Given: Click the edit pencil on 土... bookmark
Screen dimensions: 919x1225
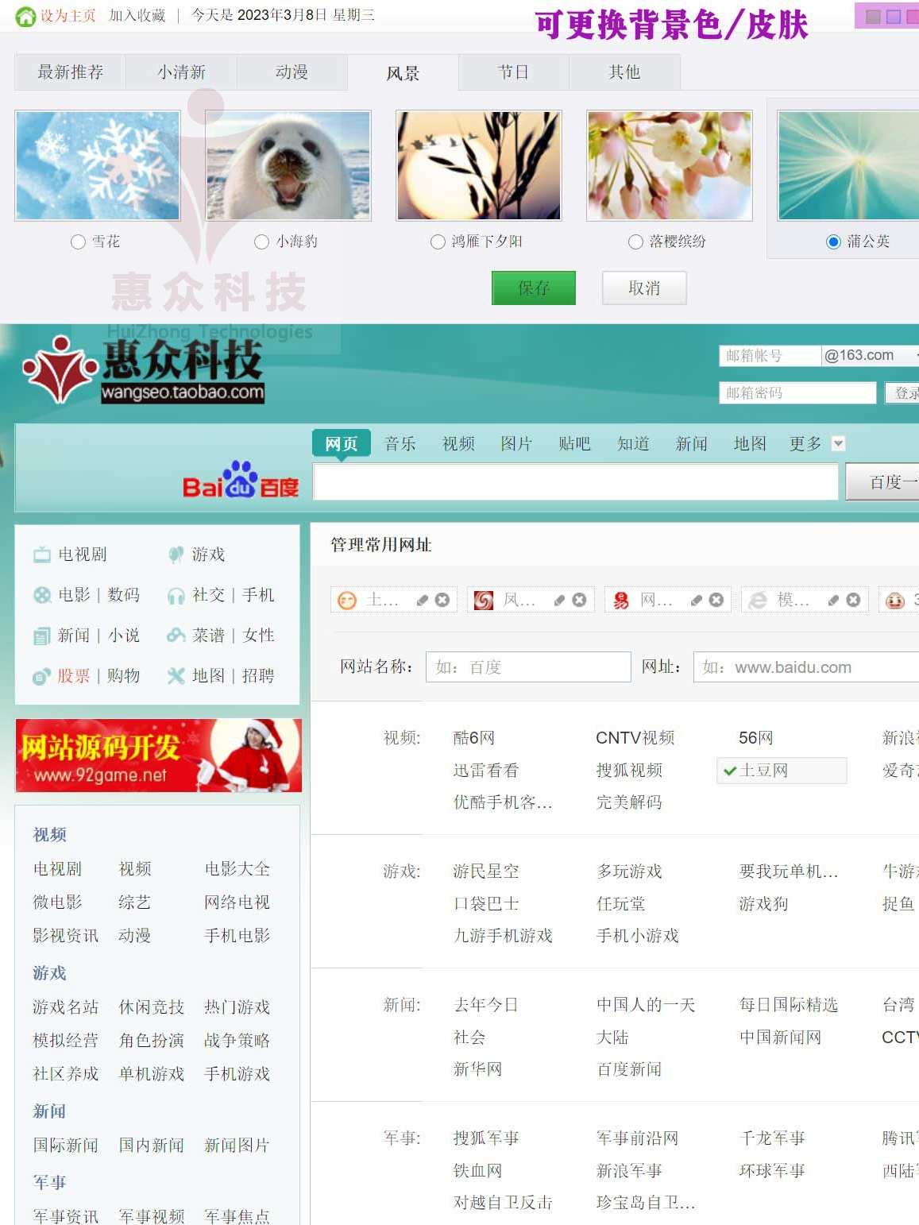Looking at the screenshot, I should pyautogui.click(x=423, y=601).
